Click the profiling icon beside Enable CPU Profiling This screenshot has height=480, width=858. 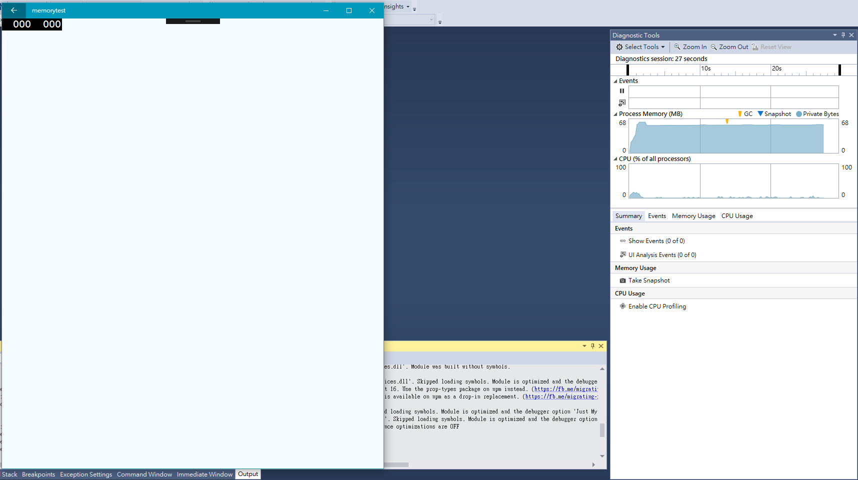[622, 306]
